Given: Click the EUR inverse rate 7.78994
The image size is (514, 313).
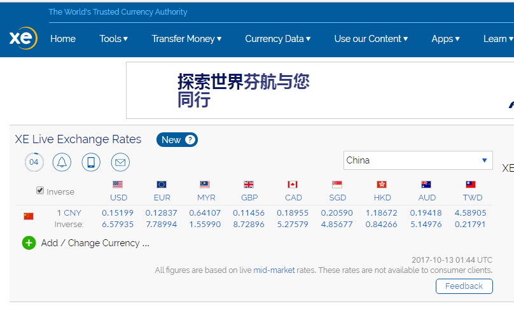Looking at the screenshot, I should [x=162, y=225].
